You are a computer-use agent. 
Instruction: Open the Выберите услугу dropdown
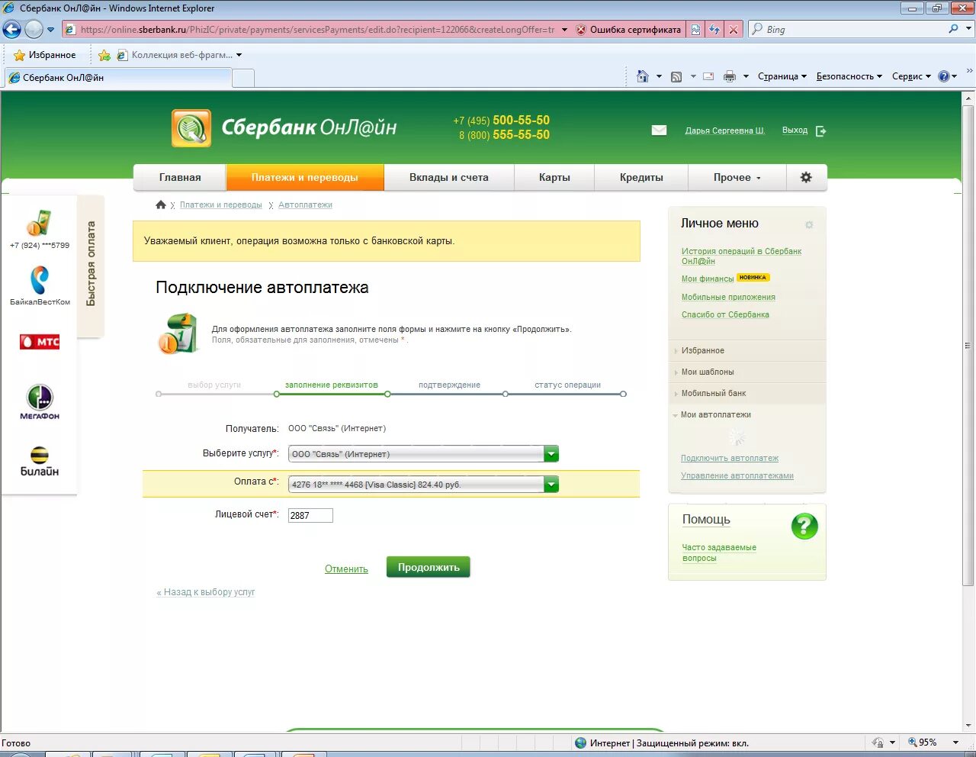point(551,454)
